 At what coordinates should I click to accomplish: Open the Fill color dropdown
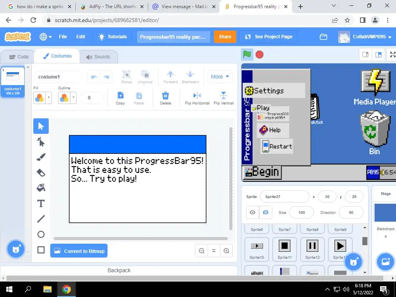coord(49,98)
